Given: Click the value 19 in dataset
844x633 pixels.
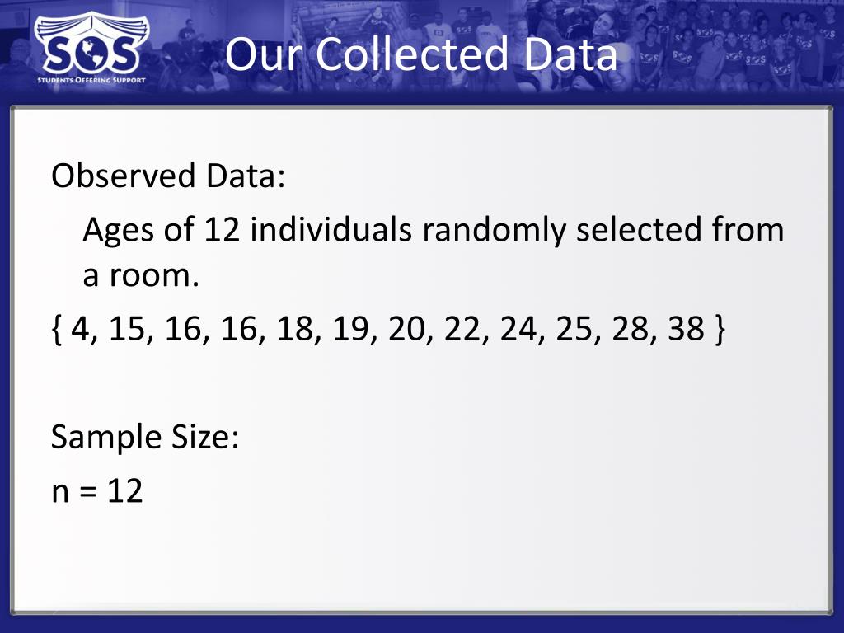Looking at the screenshot, I should click(351, 328).
